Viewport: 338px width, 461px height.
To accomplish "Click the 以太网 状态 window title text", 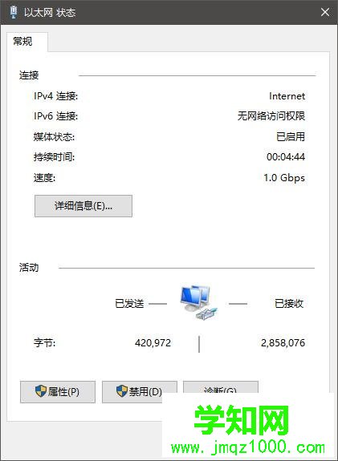I will click(x=50, y=12).
